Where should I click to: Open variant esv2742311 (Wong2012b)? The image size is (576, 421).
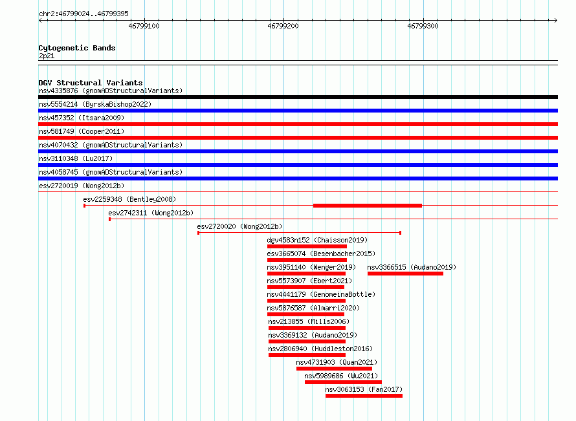[151, 213]
